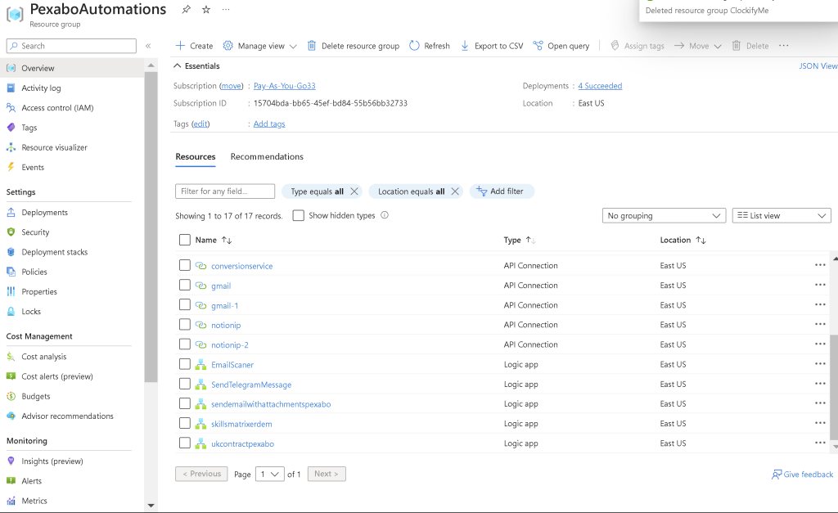Focus the sidebar Search field
838x513 pixels.
pyautogui.click(x=72, y=46)
